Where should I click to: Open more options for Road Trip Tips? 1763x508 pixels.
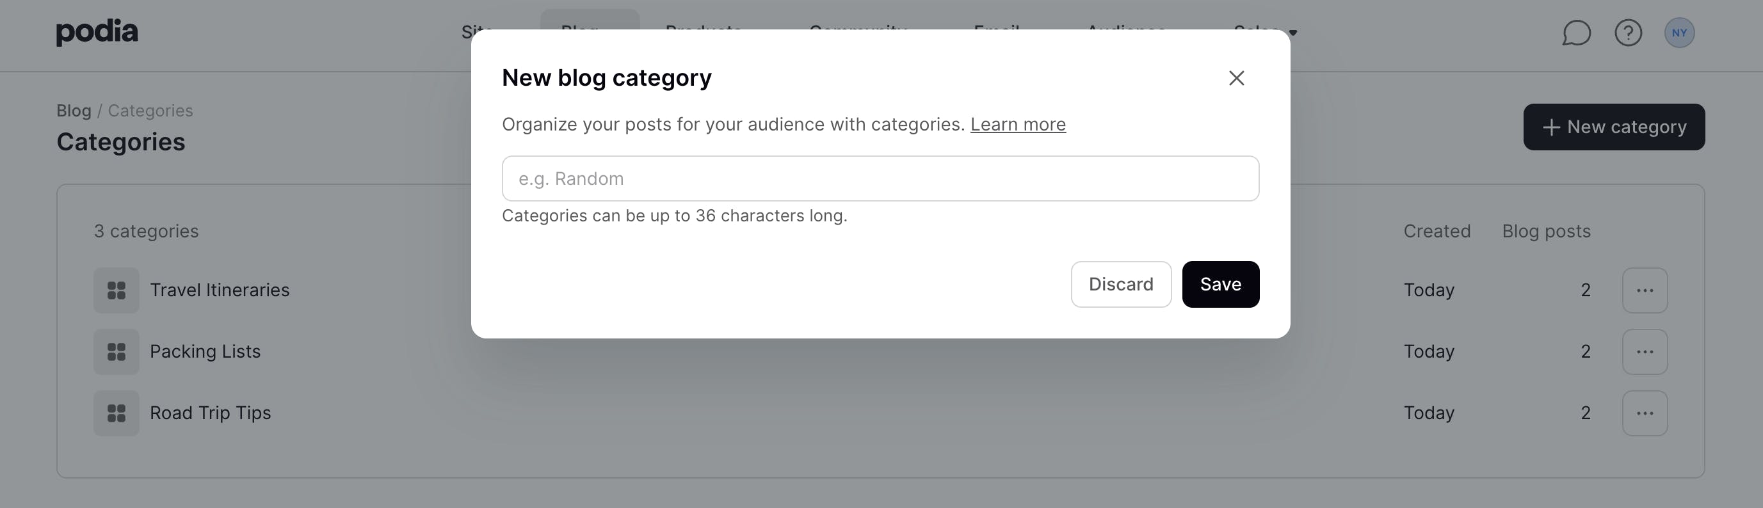(x=1645, y=414)
